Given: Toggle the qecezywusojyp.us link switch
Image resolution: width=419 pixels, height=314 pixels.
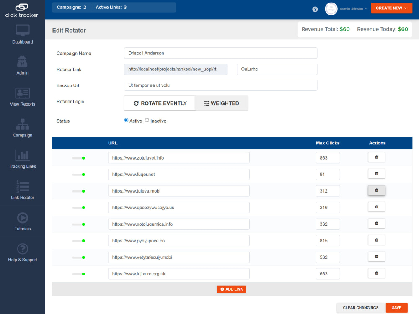Looking at the screenshot, I should coord(79,208).
